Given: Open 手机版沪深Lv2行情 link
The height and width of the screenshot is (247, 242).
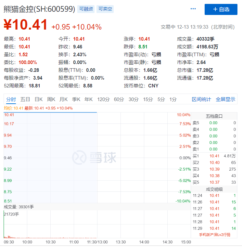Looking at the screenshot, I should tap(214, 235).
